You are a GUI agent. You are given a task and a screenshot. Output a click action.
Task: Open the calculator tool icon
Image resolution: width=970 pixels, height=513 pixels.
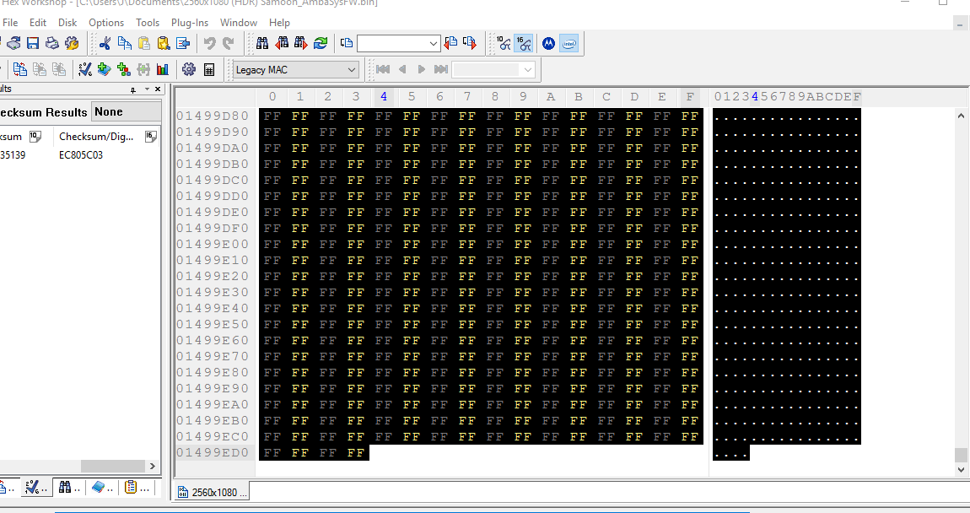point(209,69)
